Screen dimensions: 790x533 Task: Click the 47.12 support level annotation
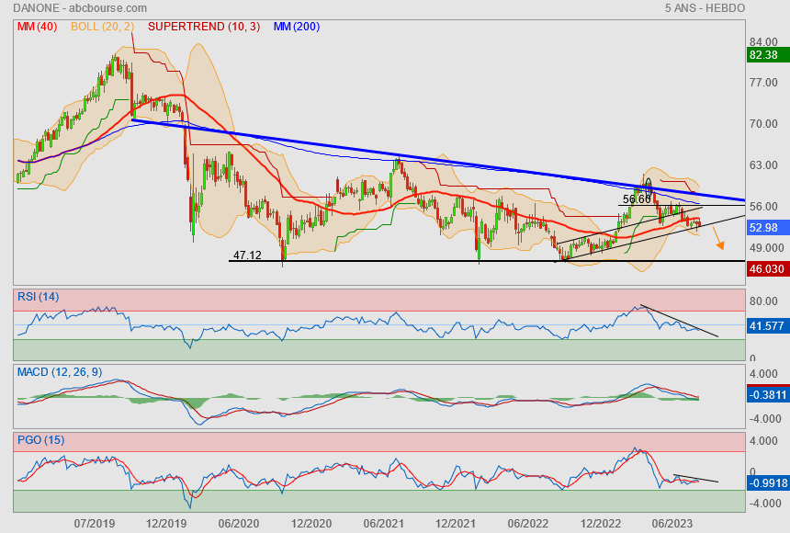(247, 255)
